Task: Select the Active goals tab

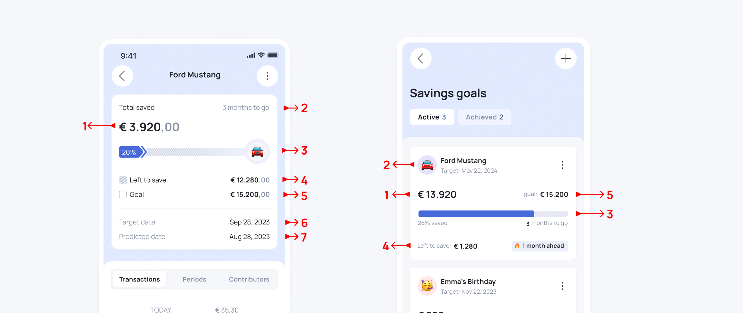Action: (x=432, y=117)
